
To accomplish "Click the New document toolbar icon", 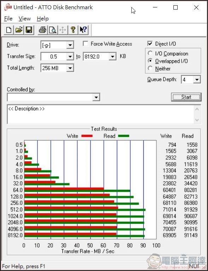I will point(9,30).
